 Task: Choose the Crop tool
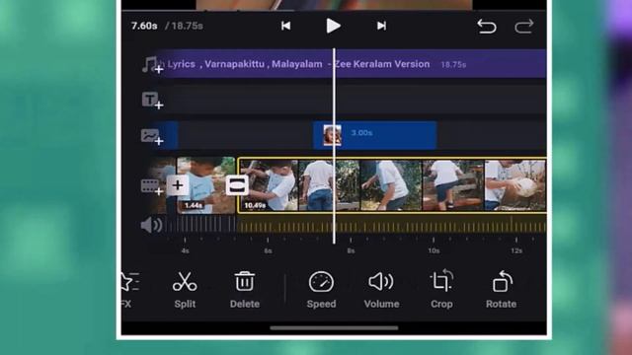pyautogui.click(x=441, y=289)
